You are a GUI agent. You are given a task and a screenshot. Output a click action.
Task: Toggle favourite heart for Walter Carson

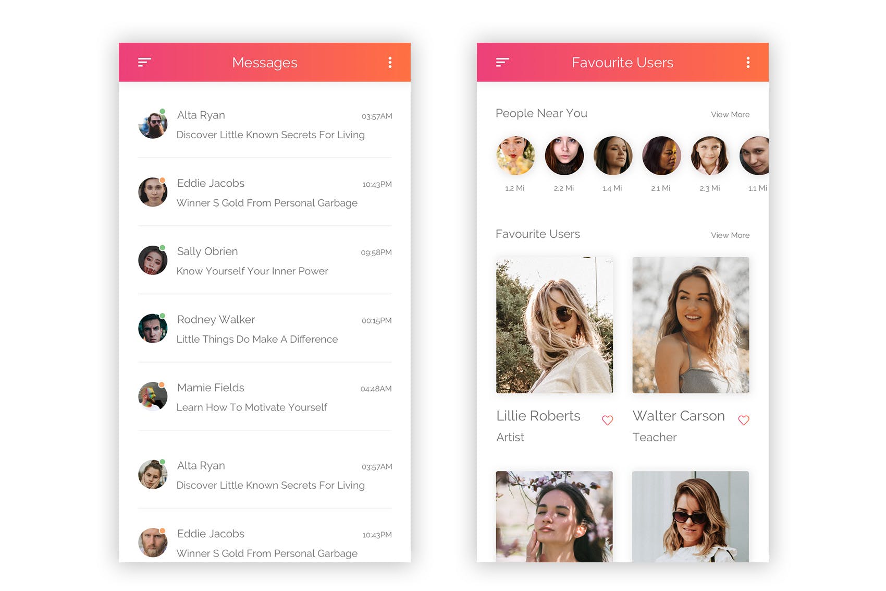744,420
